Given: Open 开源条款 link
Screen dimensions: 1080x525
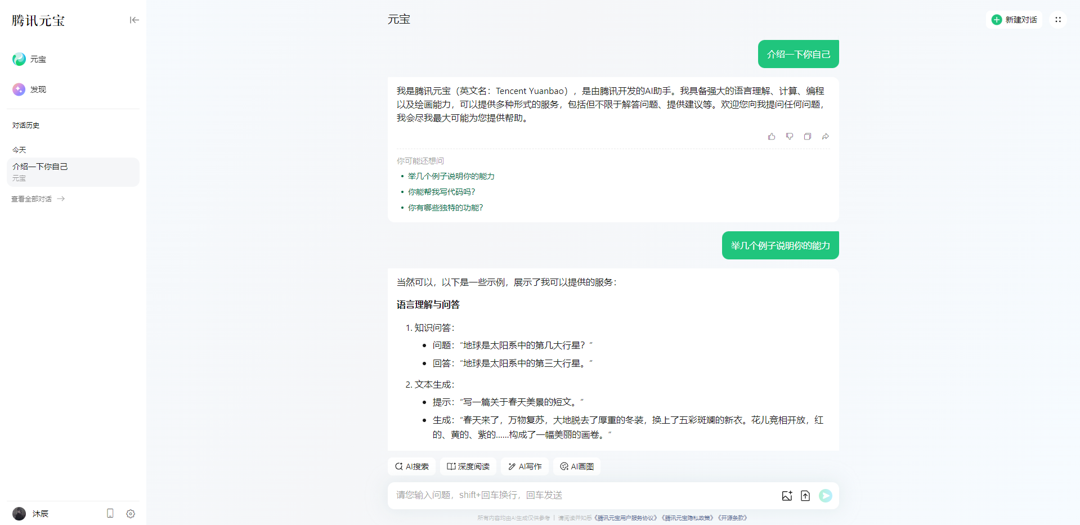Looking at the screenshot, I should (732, 518).
